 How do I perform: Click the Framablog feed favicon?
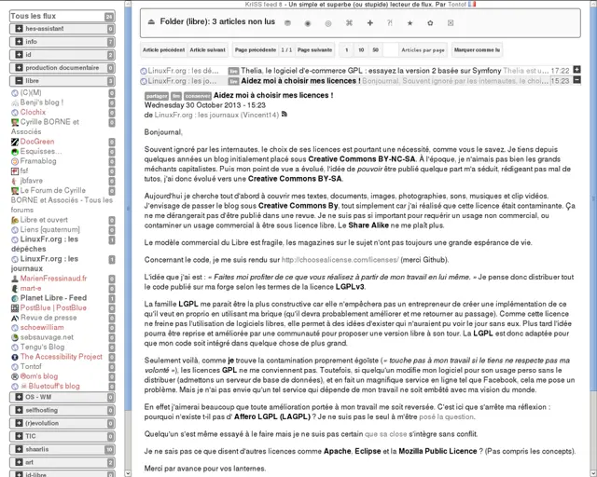pyautogui.click(x=15, y=161)
